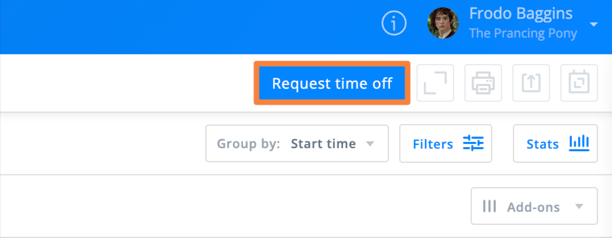This screenshot has width=612, height=238.
Task: Click The Prancing Pony workplace label
Action: (523, 33)
